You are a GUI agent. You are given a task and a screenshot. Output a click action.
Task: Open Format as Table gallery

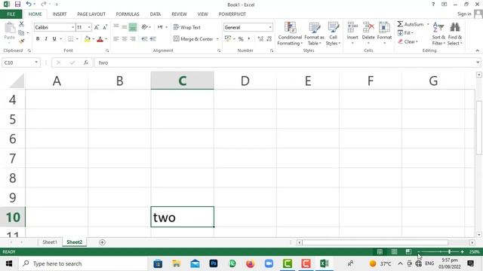tap(314, 34)
